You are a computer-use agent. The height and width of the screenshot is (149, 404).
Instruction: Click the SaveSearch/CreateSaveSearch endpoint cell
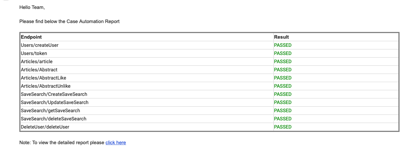54,94
